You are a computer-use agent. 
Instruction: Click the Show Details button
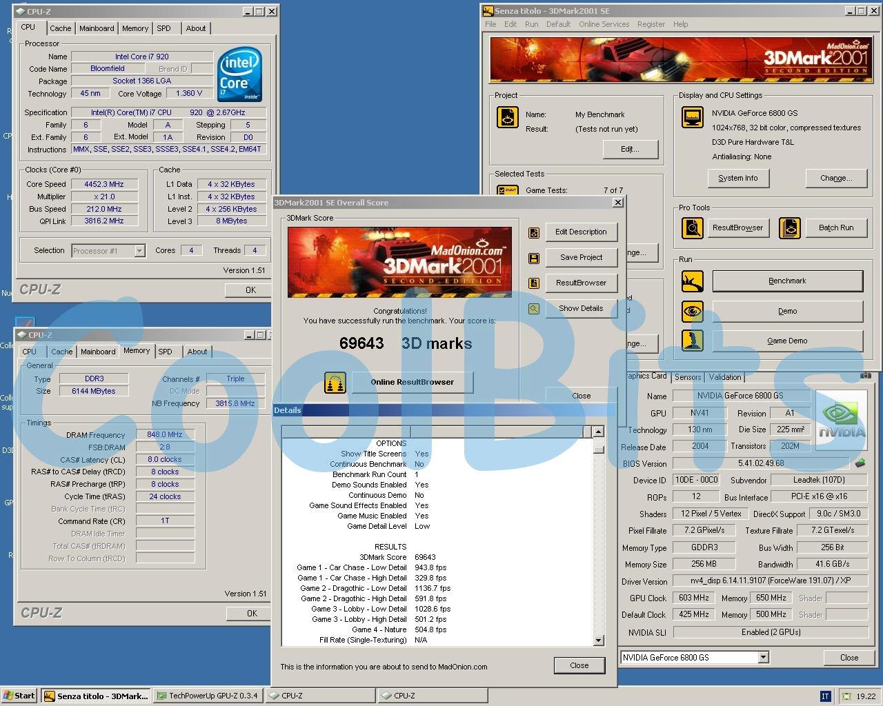tap(581, 309)
